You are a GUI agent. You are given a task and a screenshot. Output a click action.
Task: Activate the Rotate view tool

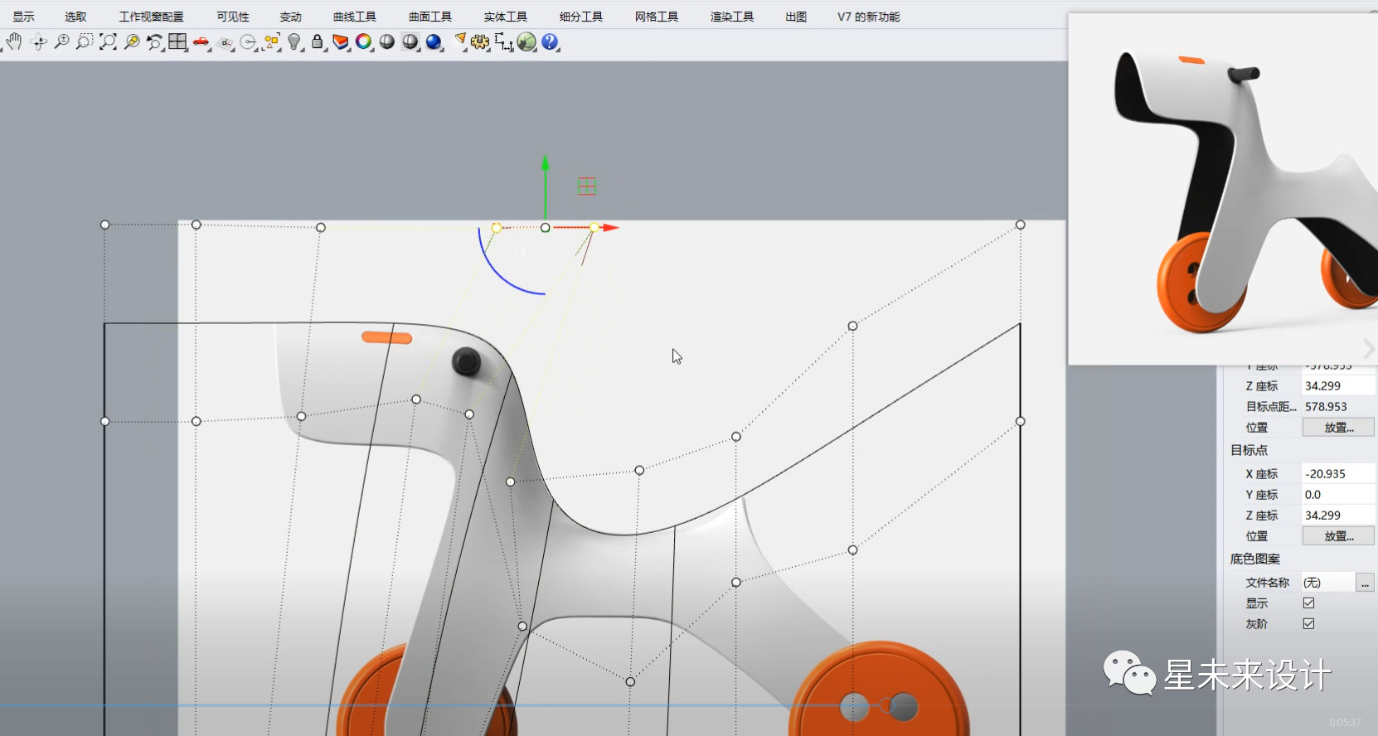tap(38, 41)
